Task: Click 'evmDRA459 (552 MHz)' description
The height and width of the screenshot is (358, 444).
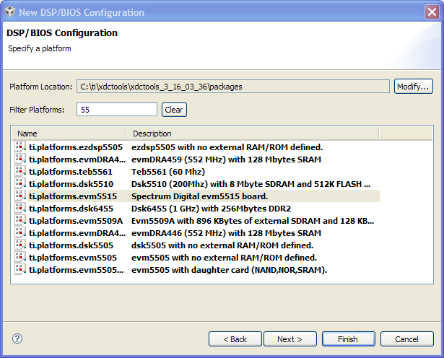Action: pyautogui.click(x=226, y=160)
